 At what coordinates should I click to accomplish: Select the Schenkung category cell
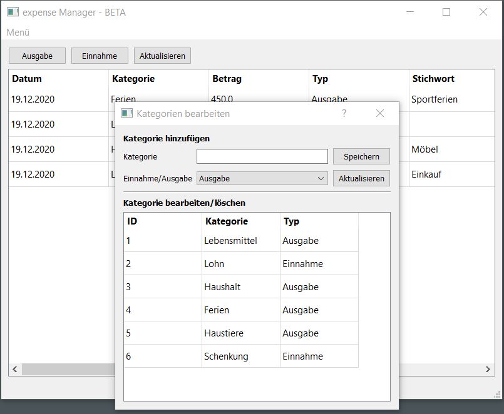[x=226, y=356]
